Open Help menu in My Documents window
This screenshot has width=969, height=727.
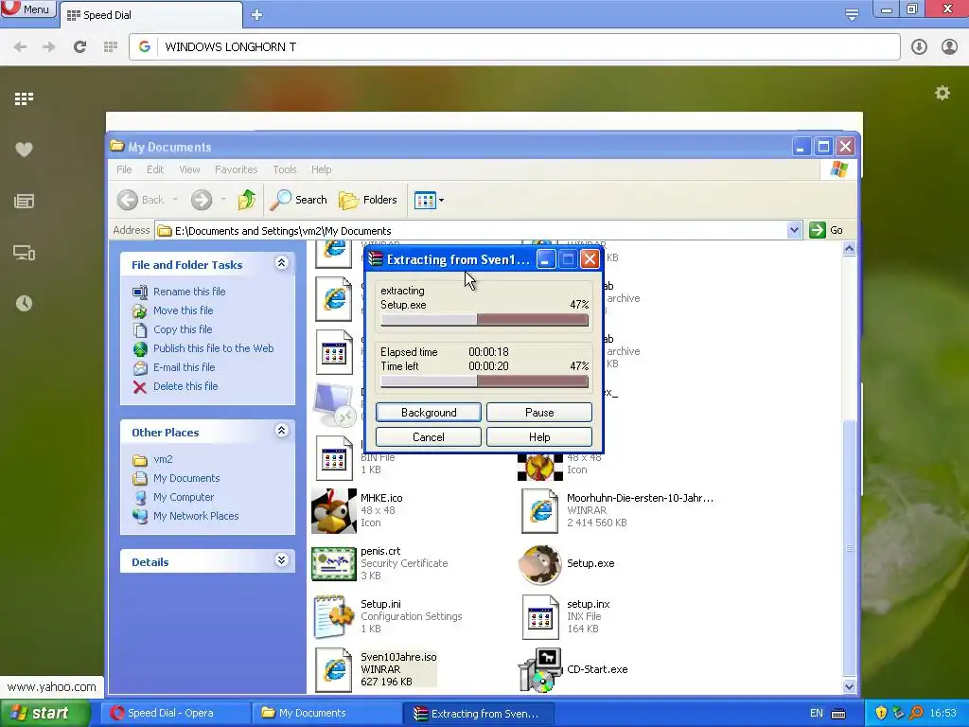pos(321,169)
